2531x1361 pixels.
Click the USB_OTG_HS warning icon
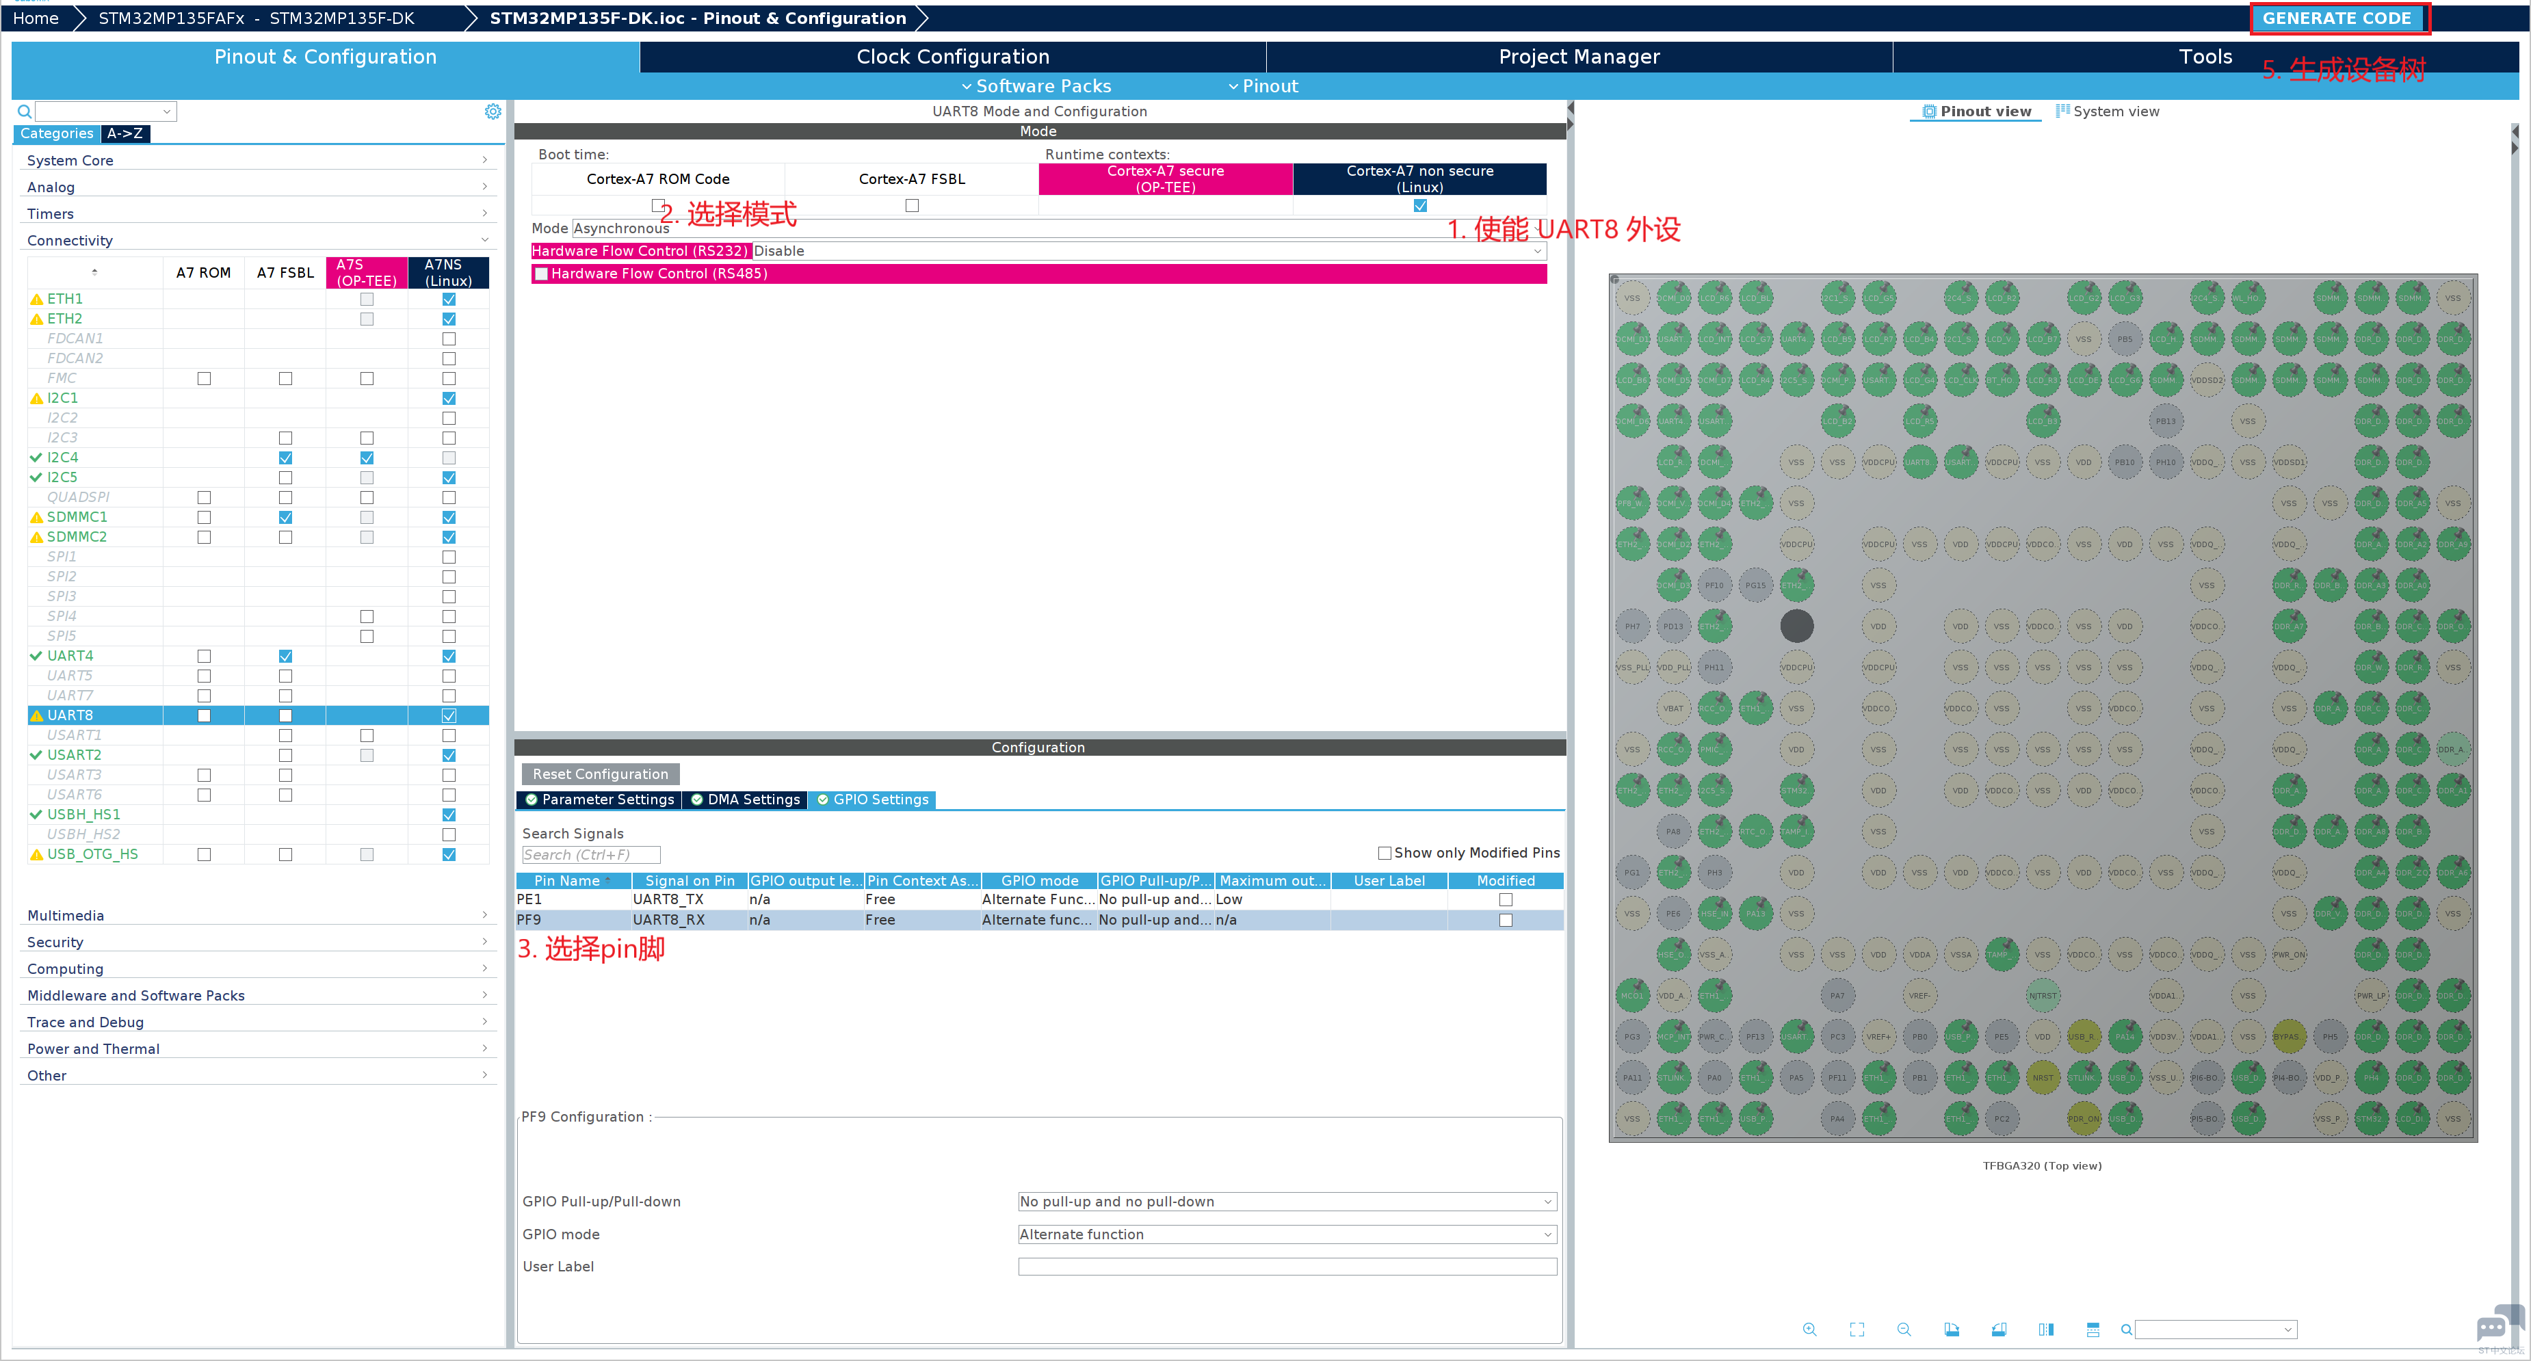click(x=36, y=854)
